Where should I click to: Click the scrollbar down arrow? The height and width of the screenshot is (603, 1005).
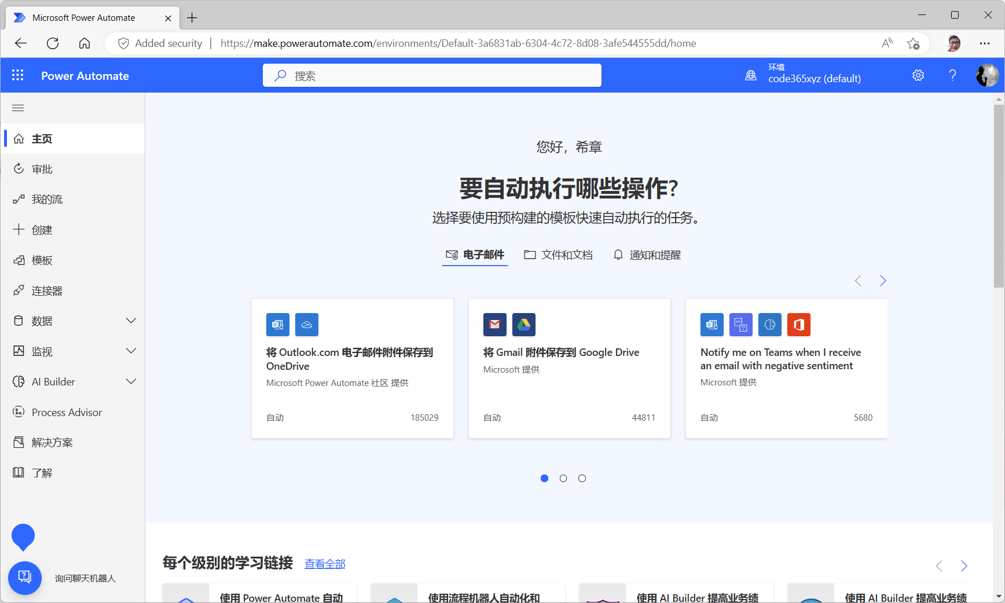(999, 597)
